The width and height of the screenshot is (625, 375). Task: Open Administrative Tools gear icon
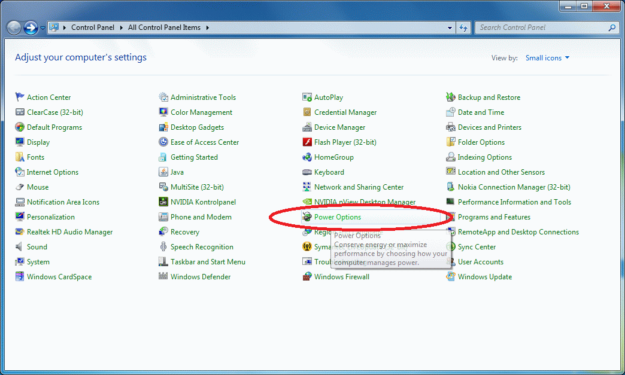(163, 97)
